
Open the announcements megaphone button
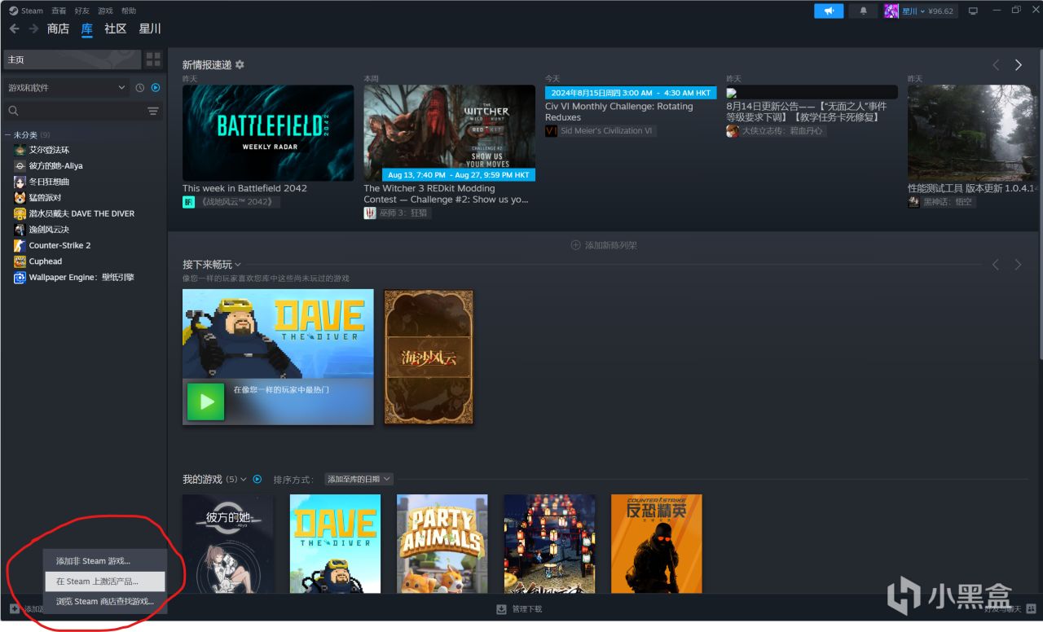point(829,11)
